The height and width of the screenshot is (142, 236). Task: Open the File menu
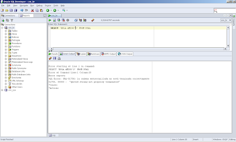click(3, 6)
